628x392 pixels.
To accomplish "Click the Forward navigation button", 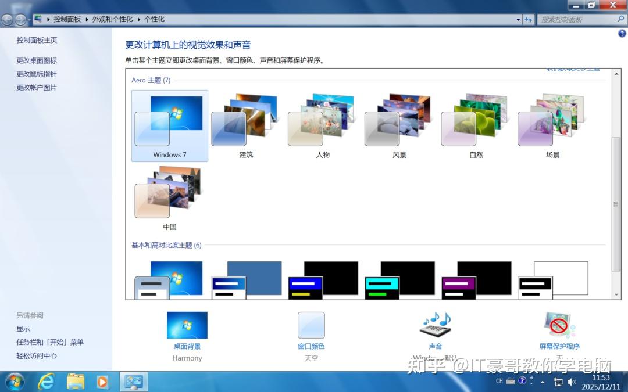I will [20, 19].
